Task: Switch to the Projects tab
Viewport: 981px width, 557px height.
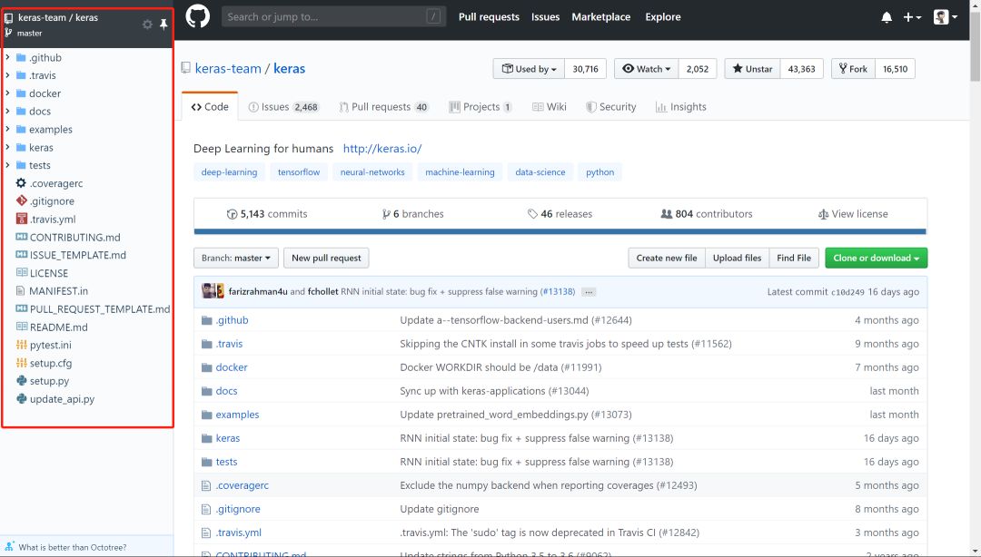Action: 481,107
